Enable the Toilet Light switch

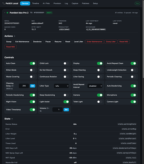pyautogui.click(x=100, y=102)
